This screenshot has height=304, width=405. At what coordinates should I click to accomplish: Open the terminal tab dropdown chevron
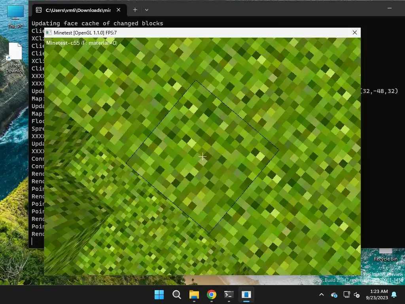[147, 10]
